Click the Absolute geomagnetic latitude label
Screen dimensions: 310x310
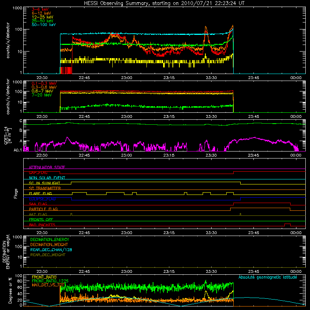pyautogui.click(x=268, y=277)
